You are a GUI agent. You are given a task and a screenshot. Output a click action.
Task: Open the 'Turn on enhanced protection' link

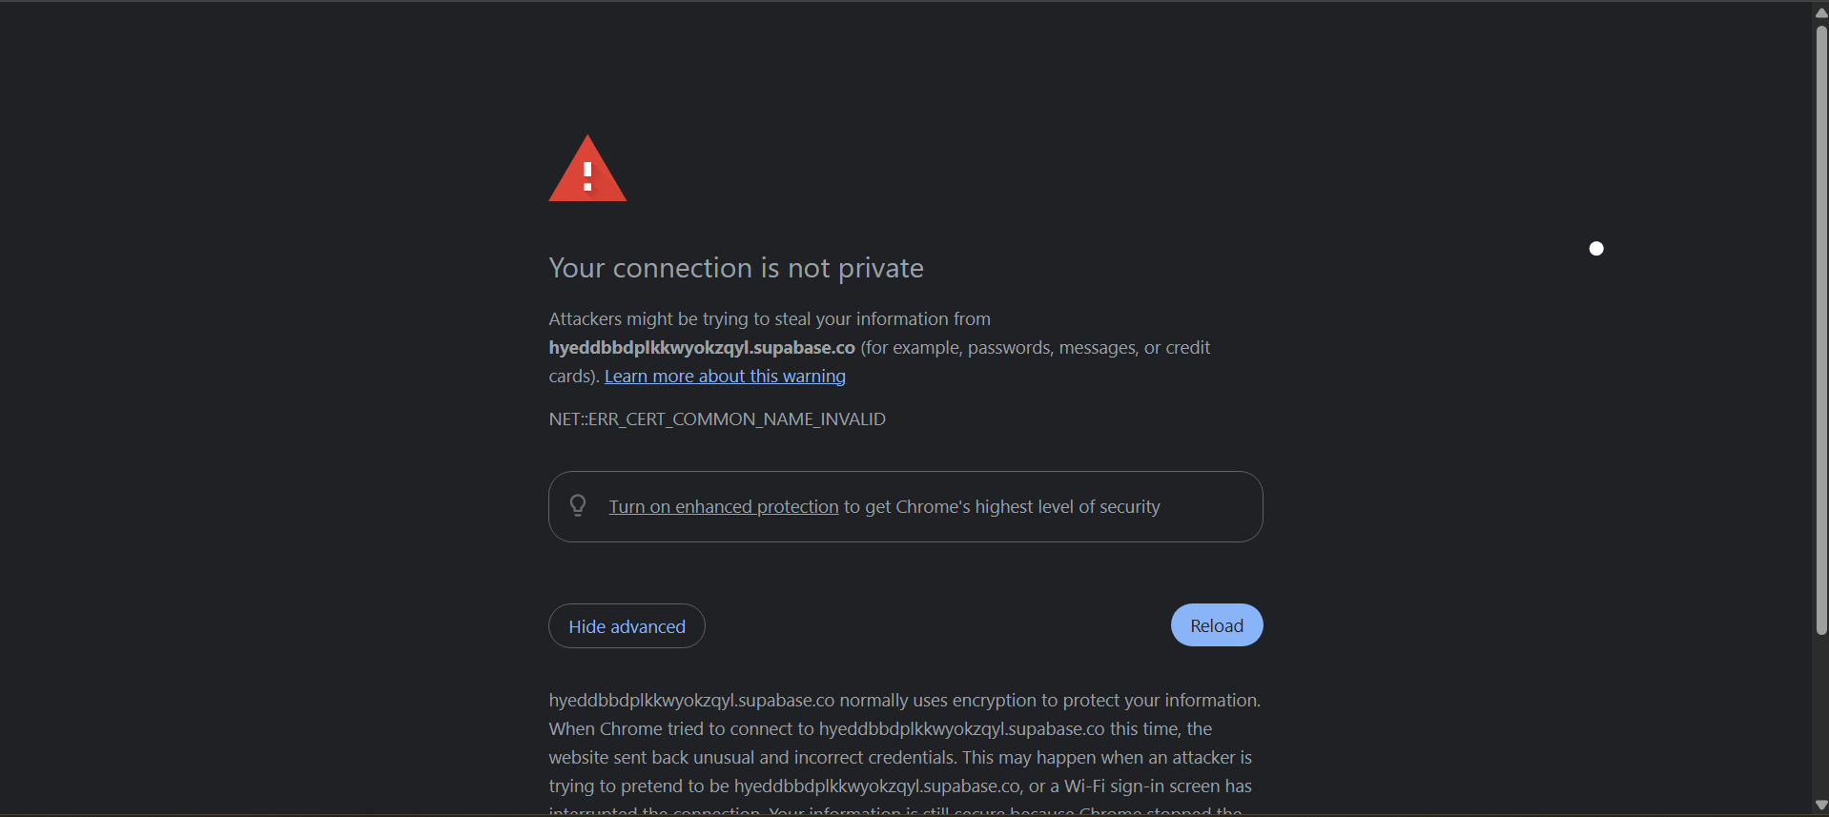coord(723,507)
